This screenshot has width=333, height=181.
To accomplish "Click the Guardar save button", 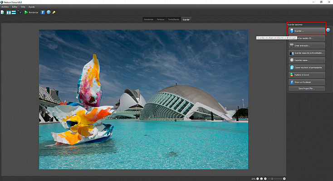I will coord(307,31).
